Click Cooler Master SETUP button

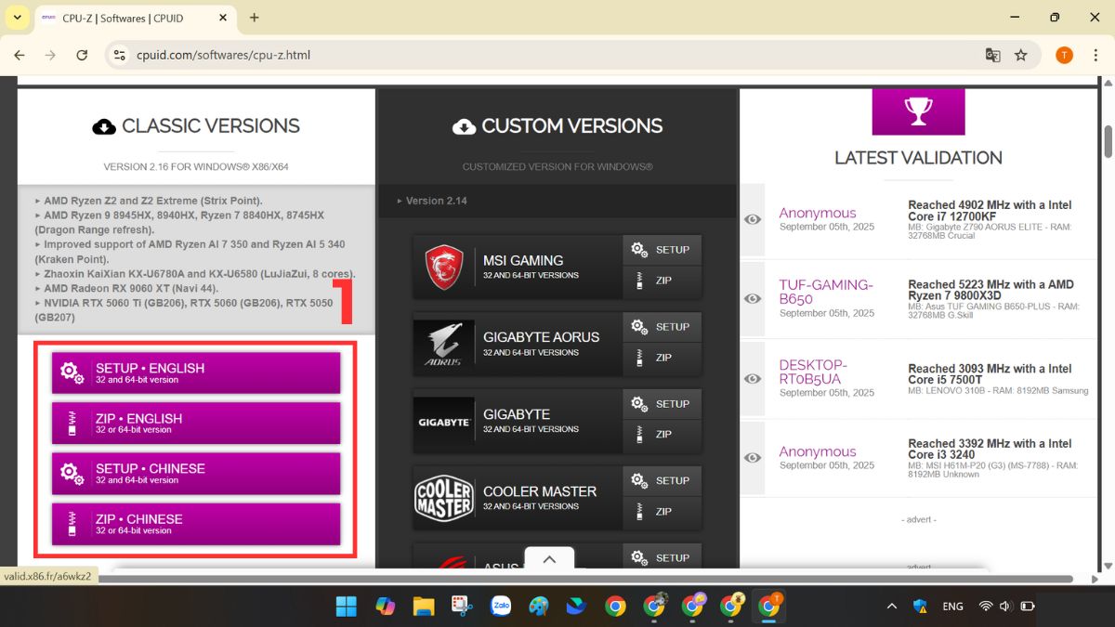click(x=662, y=481)
